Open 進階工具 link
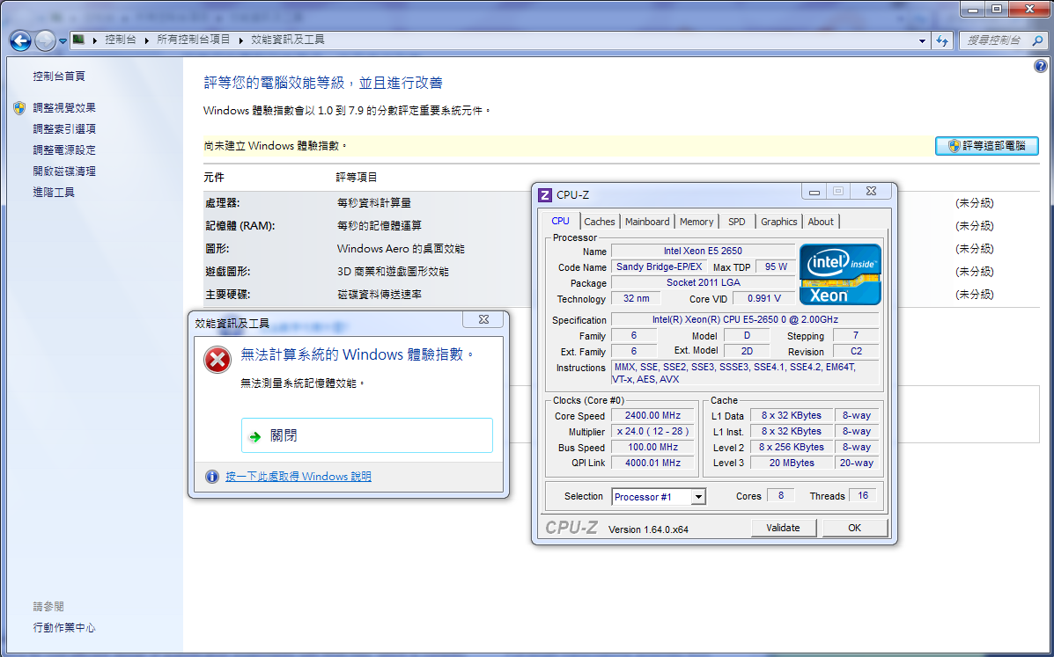This screenshot has height=657, width=1054. click(54, 192)
